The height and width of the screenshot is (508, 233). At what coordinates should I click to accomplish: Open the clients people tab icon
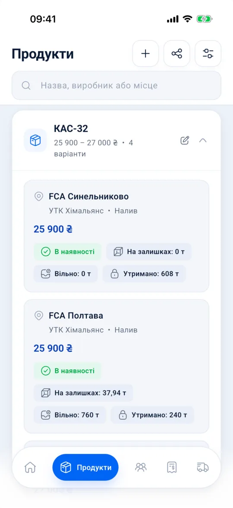(141, 467)
